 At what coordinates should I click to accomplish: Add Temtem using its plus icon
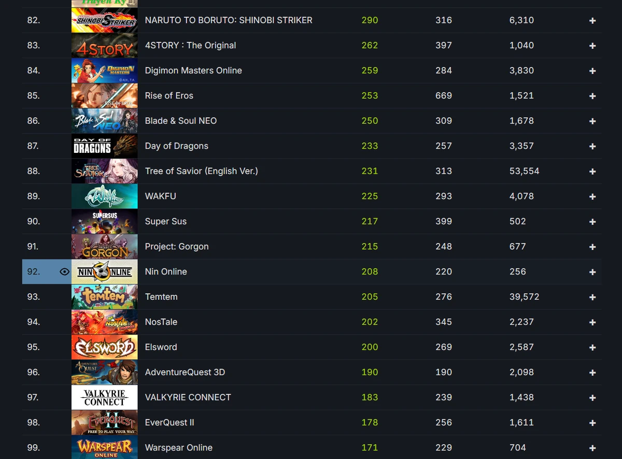pos(592,297)
